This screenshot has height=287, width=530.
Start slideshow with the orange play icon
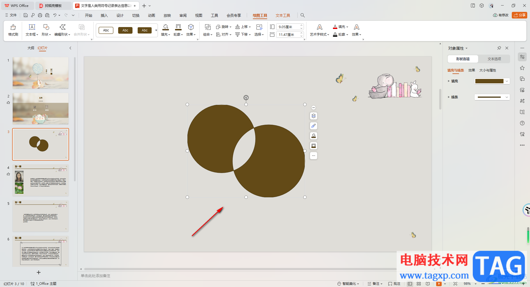pos(439,284)
